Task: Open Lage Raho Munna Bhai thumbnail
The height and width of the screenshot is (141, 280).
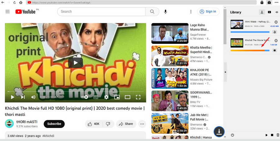Action: (x=170, y=33)
